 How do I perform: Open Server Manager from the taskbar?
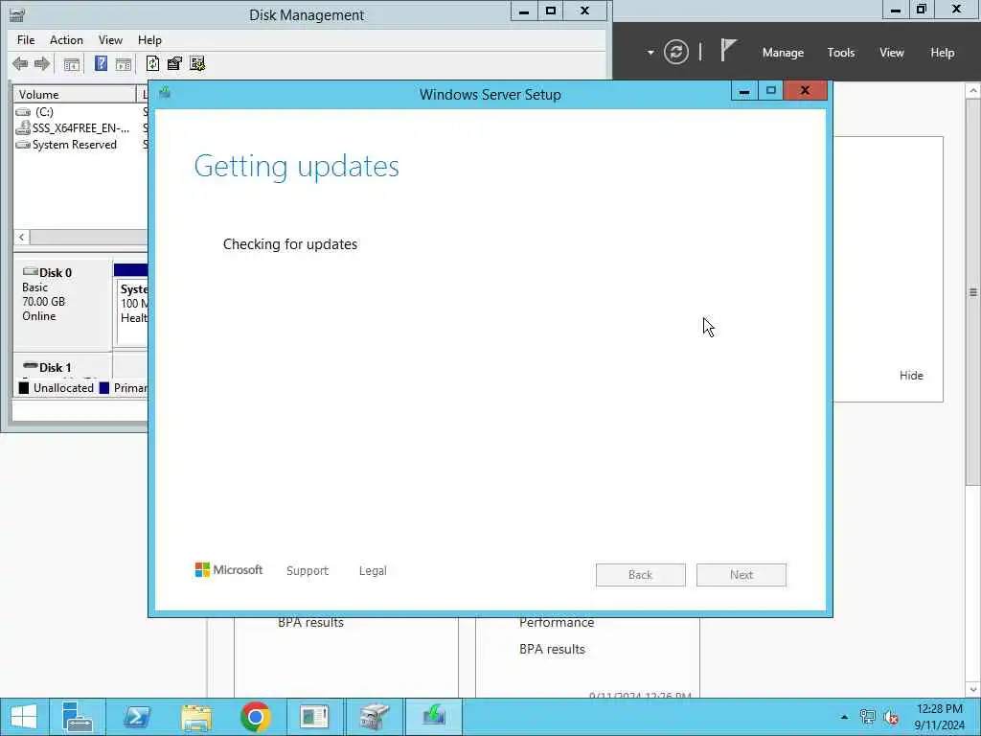pyautogui.click(x=78, y=717)
